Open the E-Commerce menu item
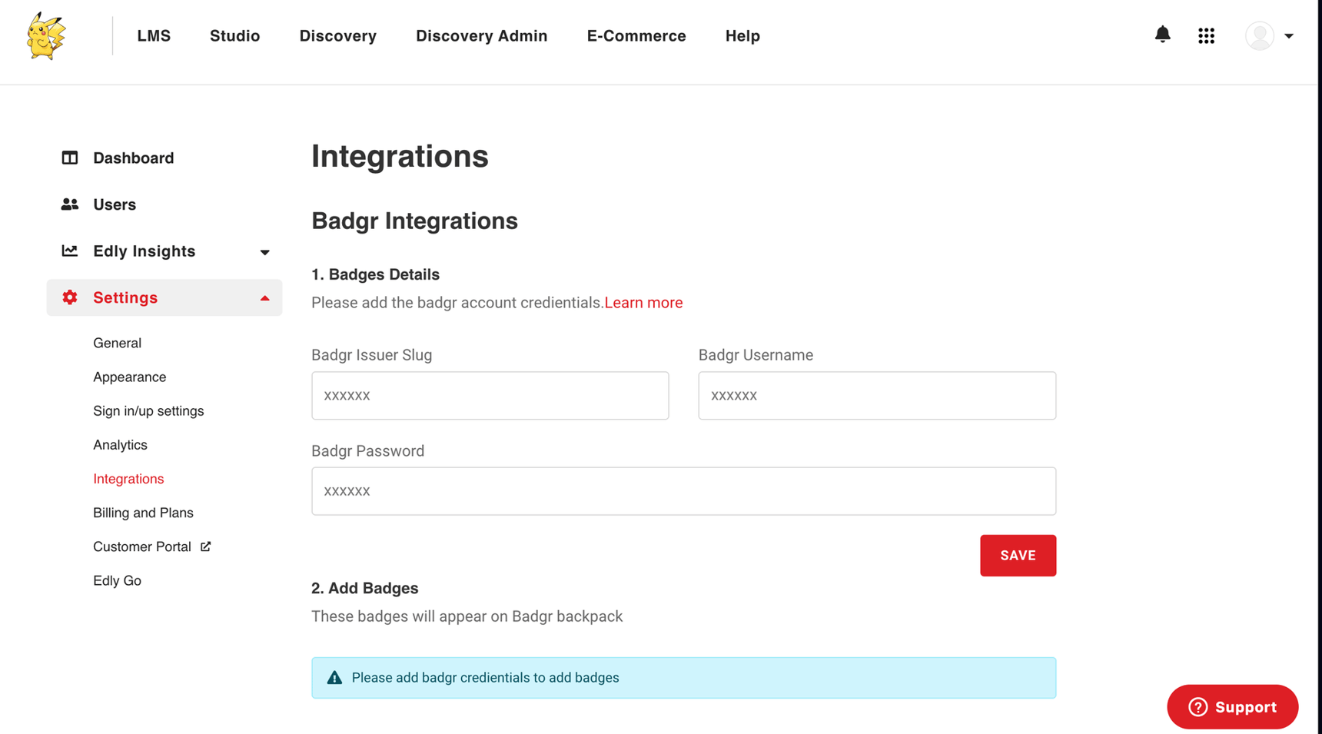1322x734 pixels. click(636, 35)
